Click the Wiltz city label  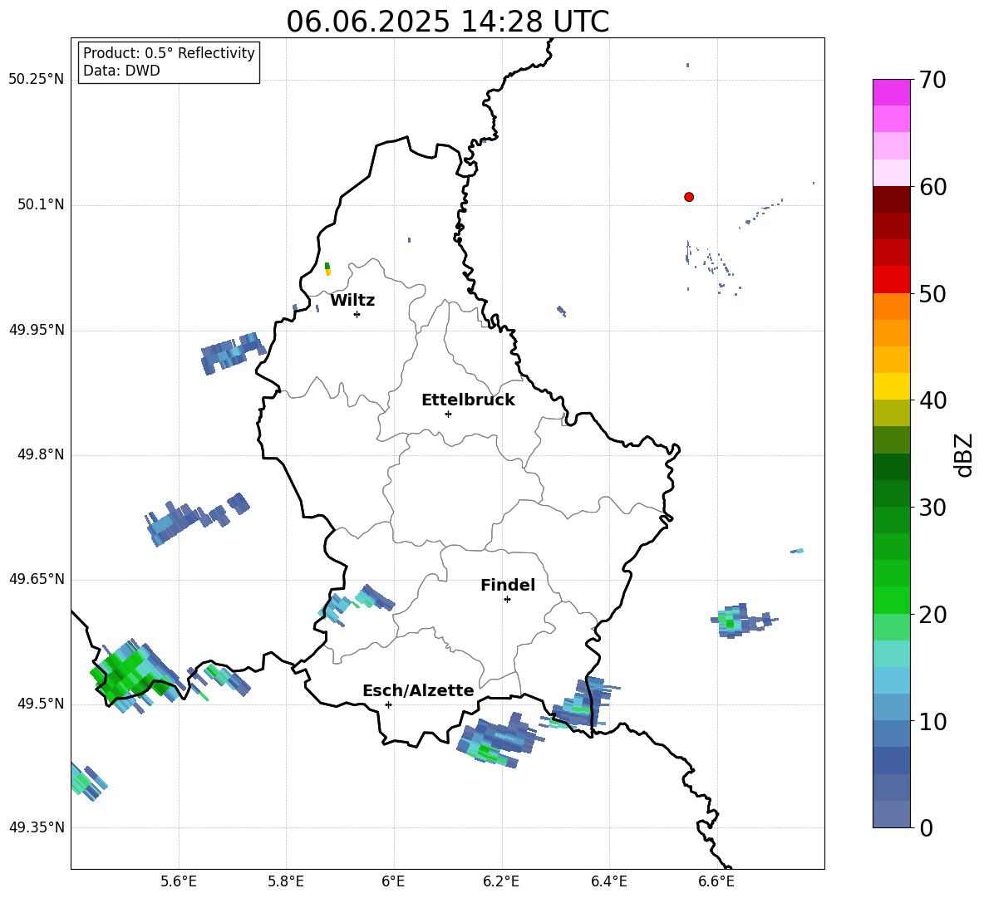[352, 301]
